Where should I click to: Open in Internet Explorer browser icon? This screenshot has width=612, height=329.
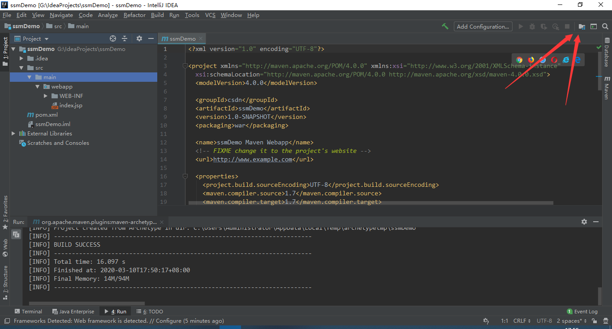click(x=566, y=59)
